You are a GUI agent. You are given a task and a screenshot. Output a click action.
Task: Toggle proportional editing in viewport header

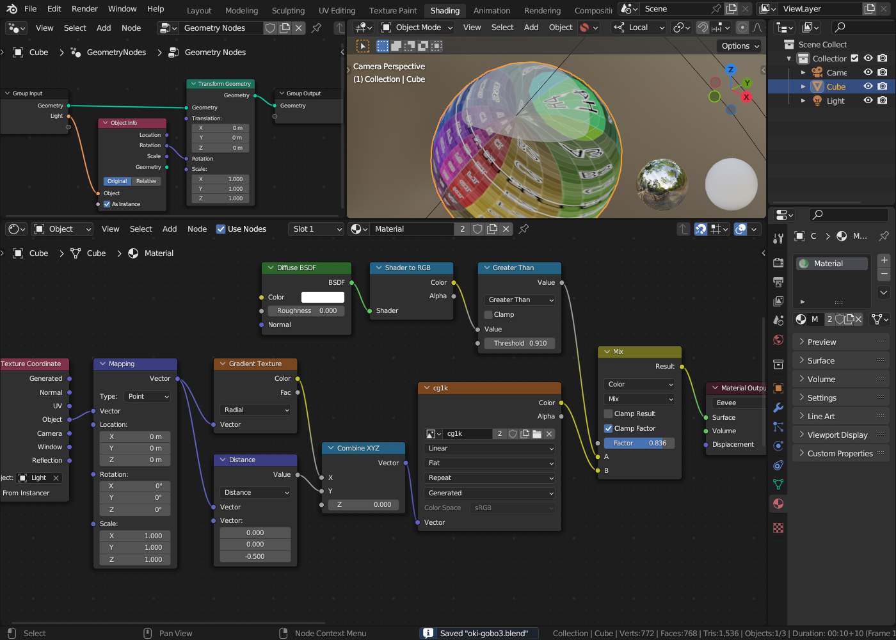742,28
